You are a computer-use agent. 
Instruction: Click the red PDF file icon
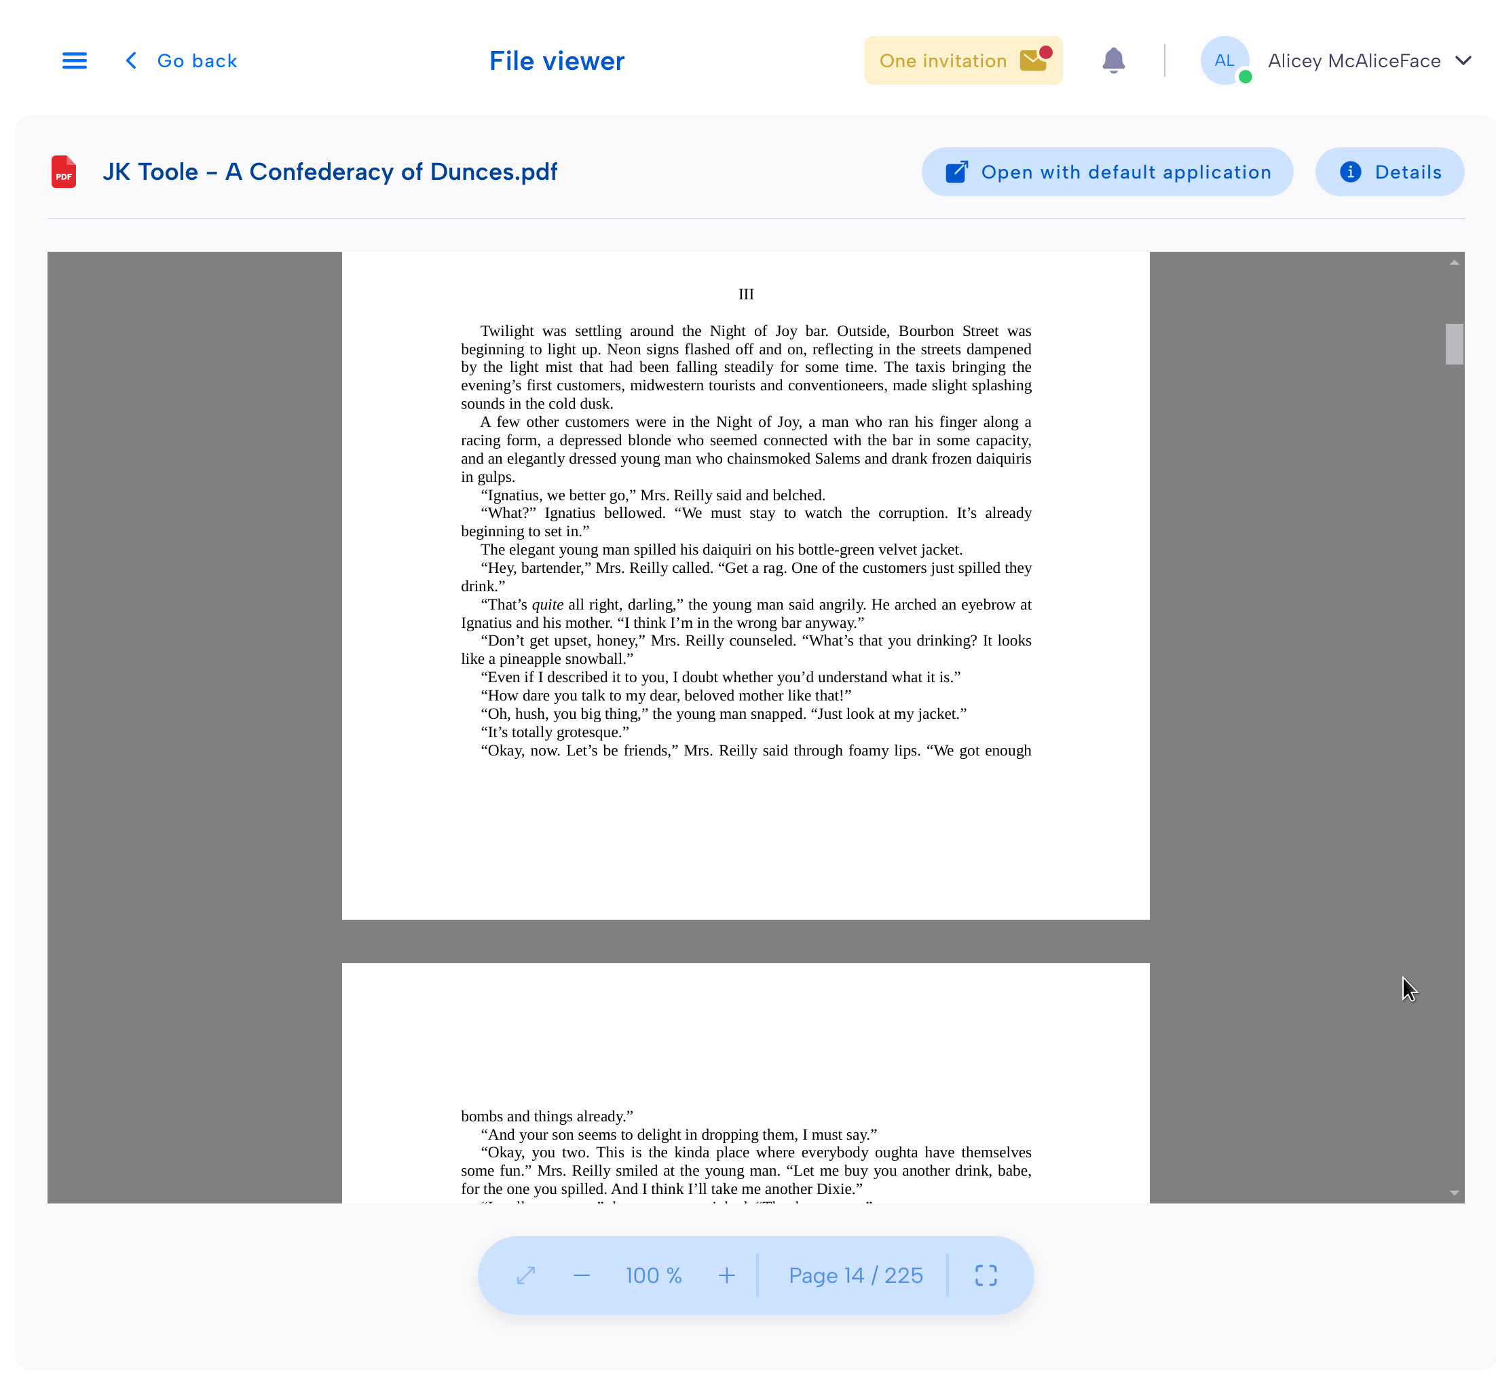pyautogui.click(x=64, y=172)
